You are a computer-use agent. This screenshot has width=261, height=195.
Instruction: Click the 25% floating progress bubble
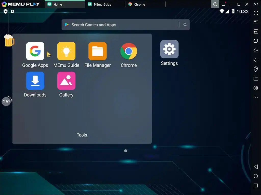pos(6,101)
